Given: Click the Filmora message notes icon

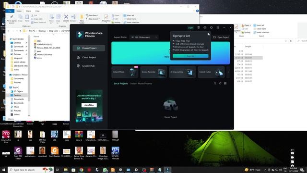Looking at the screenshot, I should coord(199,28).
